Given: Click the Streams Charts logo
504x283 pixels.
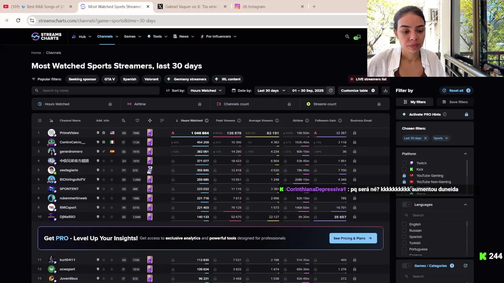Looking at the screenshot, I should pos(46,36).
